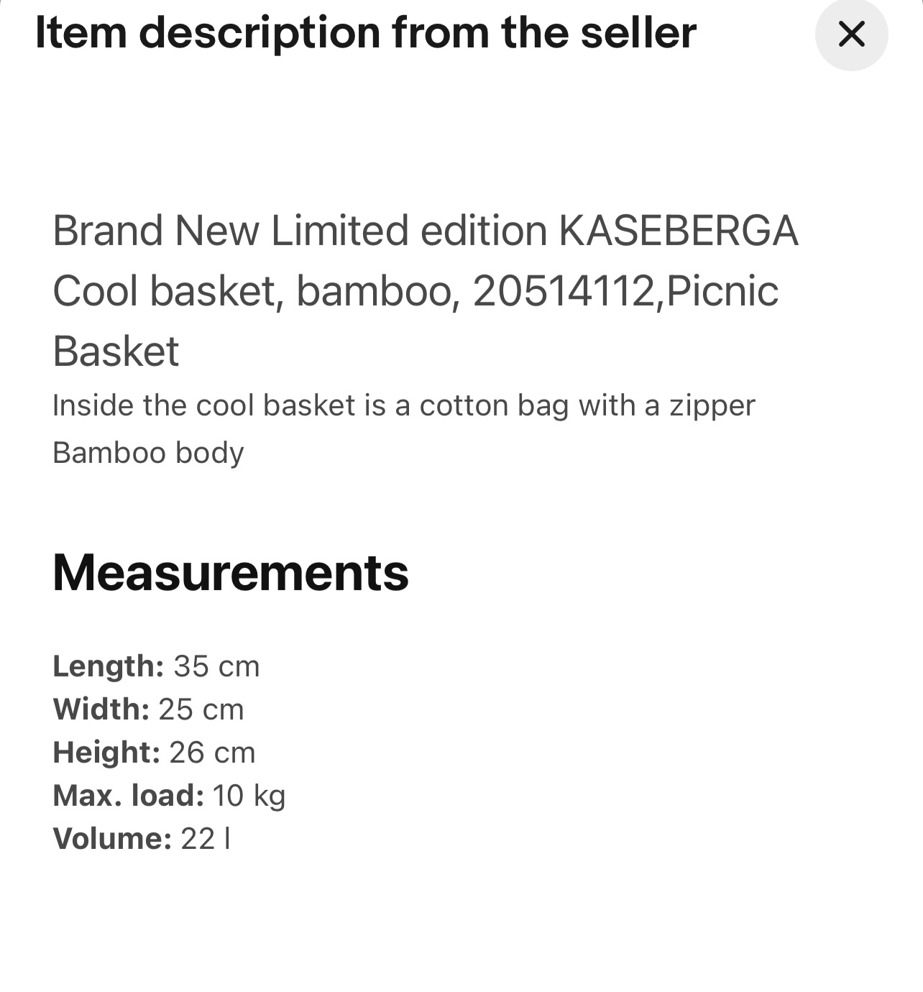Click the cotton bag description line
The image size is (923, 992).
[x=404, y=405]
